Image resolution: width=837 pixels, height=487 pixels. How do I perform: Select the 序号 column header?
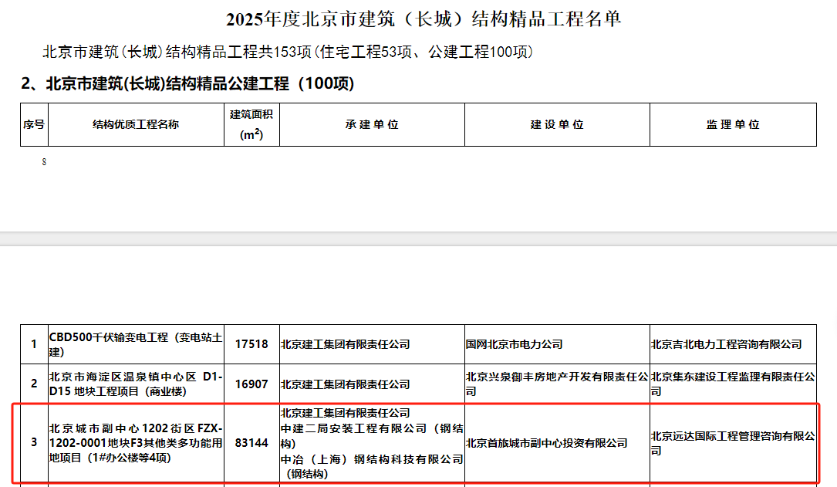pos(34,124)
